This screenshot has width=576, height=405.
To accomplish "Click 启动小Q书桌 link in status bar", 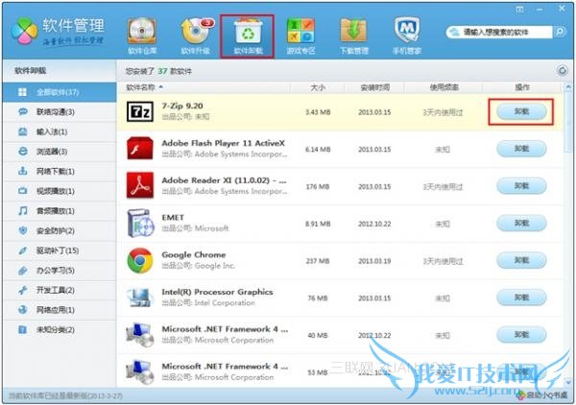I will pyautogui.click(x=542, y=395).
